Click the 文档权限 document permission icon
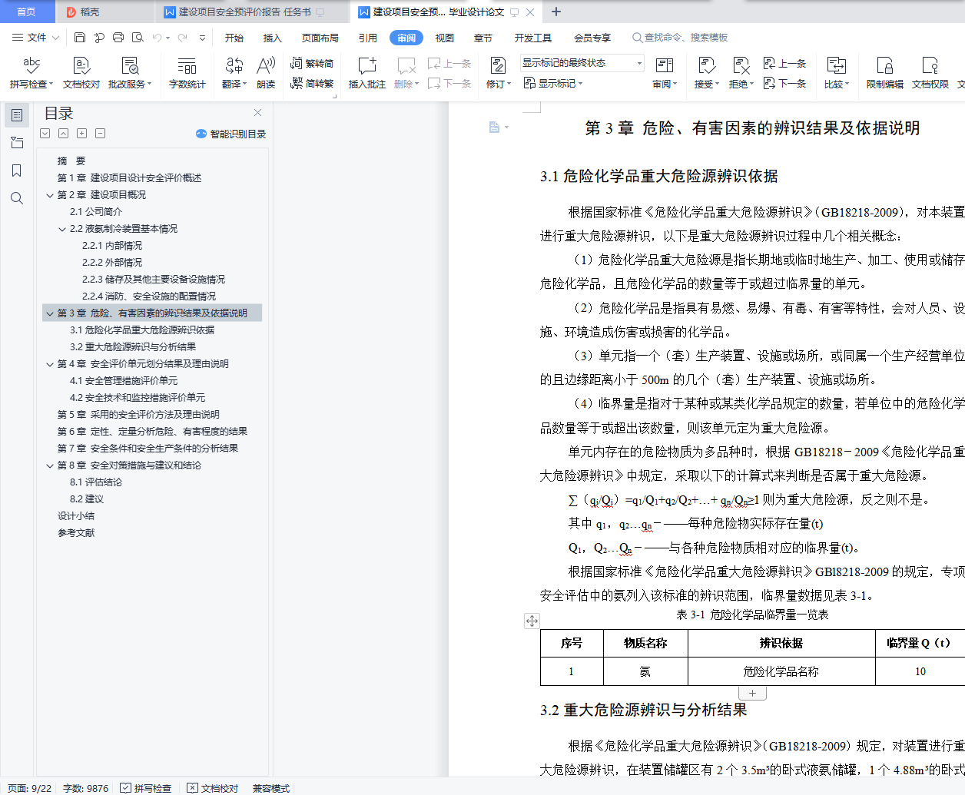Screen dimensions: 965x795 point(930,73)
